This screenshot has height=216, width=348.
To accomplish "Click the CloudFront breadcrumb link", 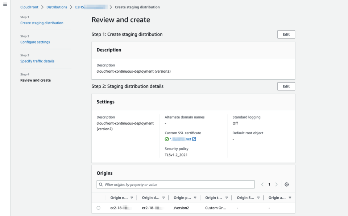I will tap(29, 7).
